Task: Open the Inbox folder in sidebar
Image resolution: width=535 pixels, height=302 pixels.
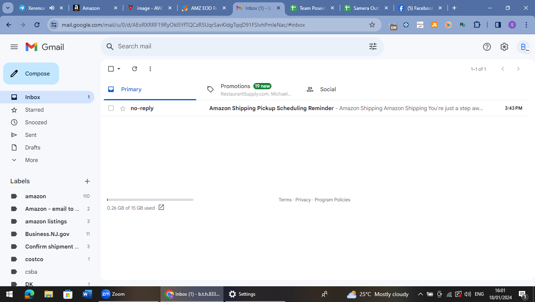Action: (x=47, y=97)
